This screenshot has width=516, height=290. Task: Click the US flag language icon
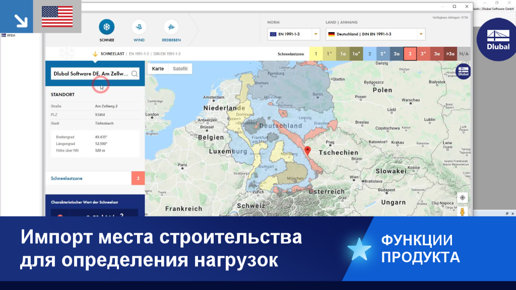click(57, 17)
